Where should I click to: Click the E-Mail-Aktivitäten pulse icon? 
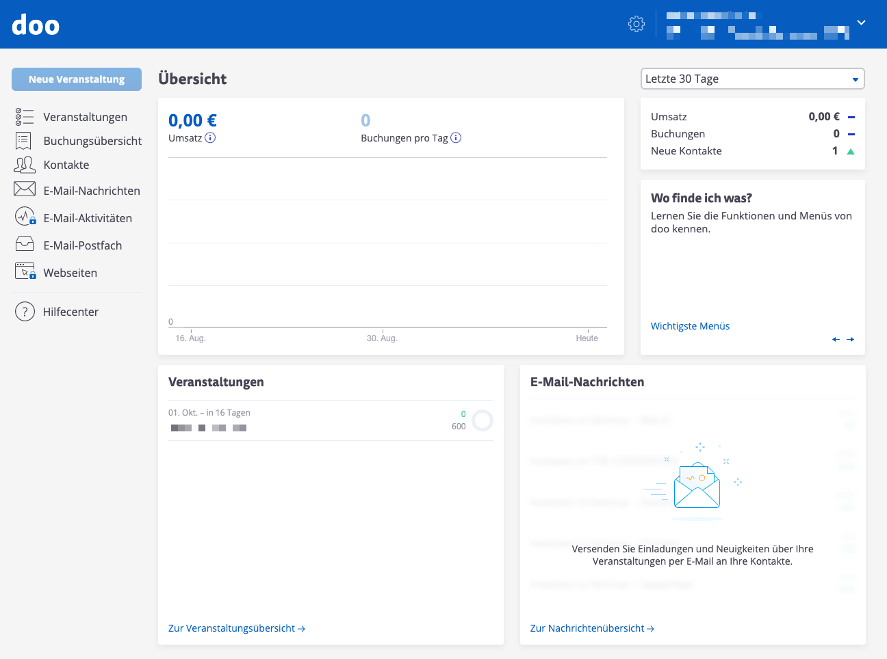pyautogui.click(x=25, y=217)
